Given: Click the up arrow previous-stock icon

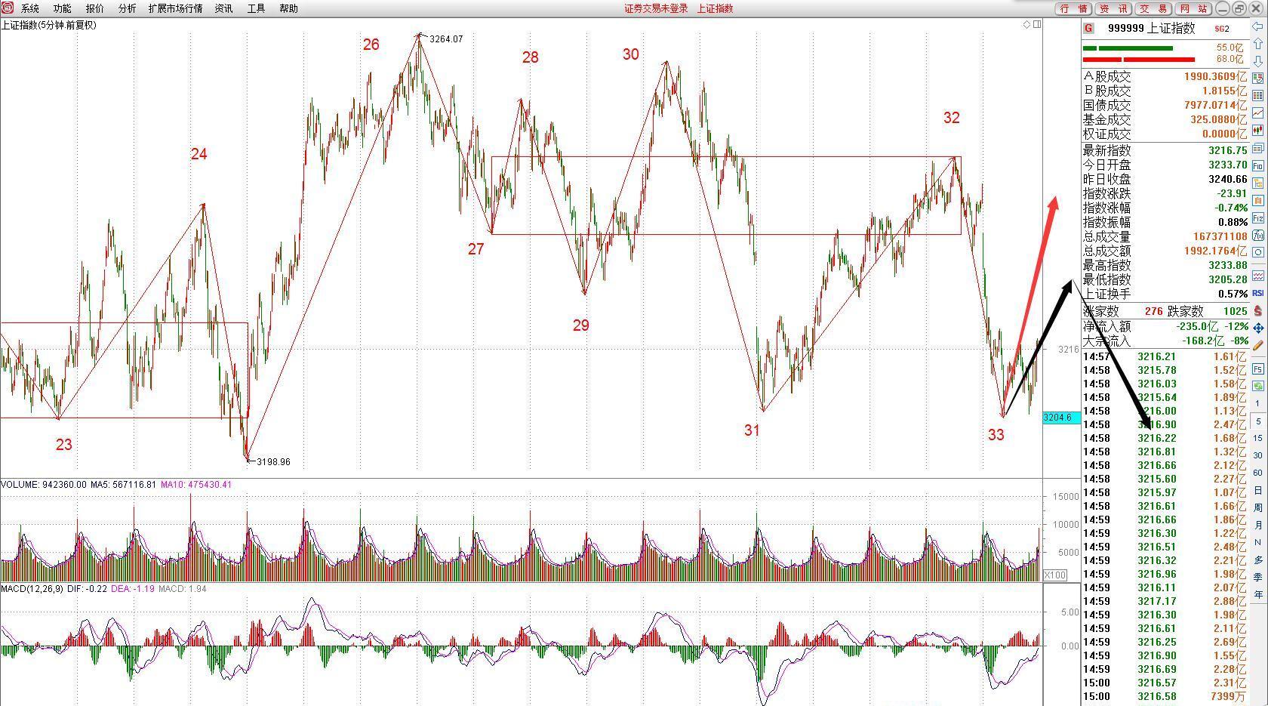Looking at the screenshot, I should [x=1258, y=44].
